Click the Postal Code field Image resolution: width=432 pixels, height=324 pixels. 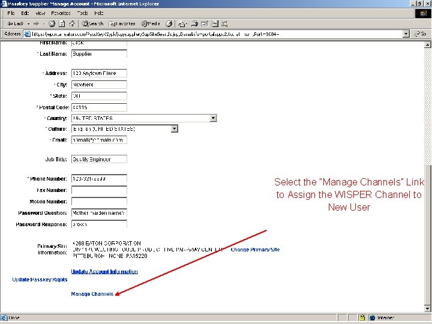(x=99, y=107)
